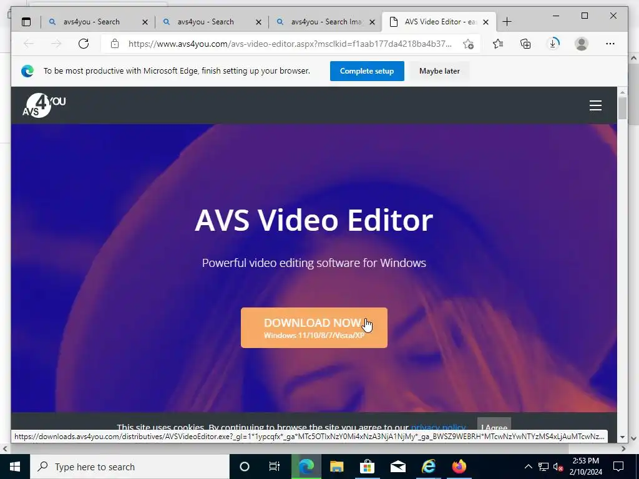Viewport: 639px width, 479px height.
Task: Open the browser profile avatar
Action: click(582, 44)
